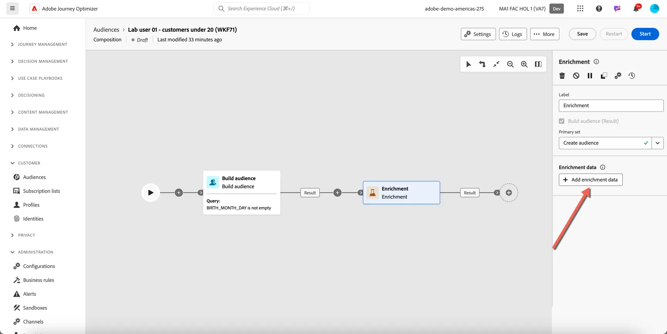This screenshot has height=334, width=667.
Task: Zoom out on the canvas
Action: (x=510, y=64)
